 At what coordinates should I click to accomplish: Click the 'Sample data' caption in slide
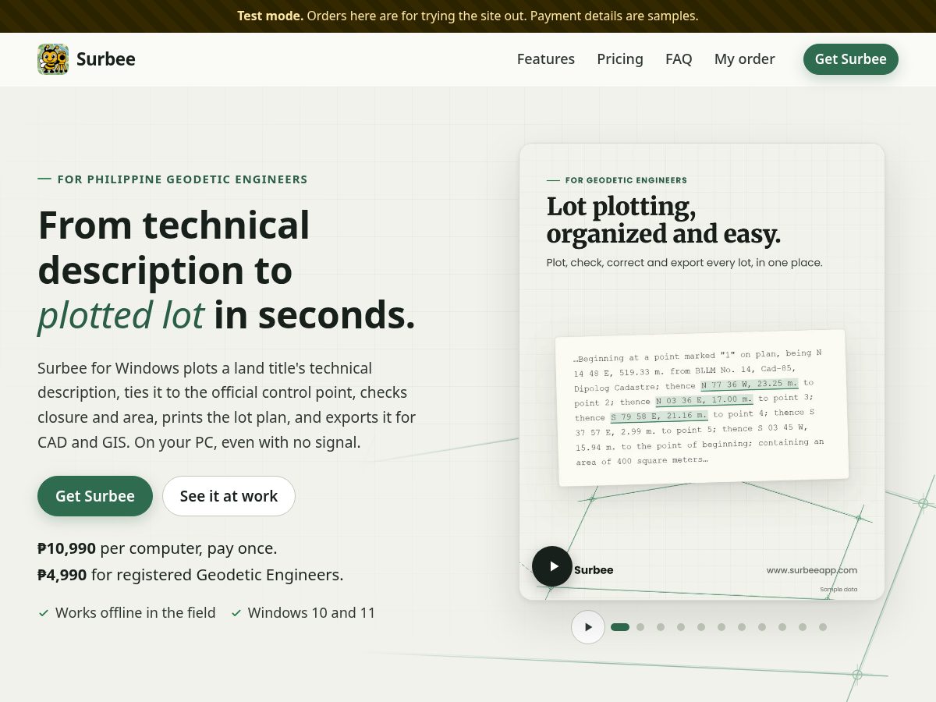coord(838,590)
